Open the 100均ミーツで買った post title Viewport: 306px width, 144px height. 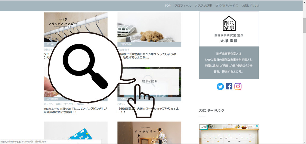[76, 110]
